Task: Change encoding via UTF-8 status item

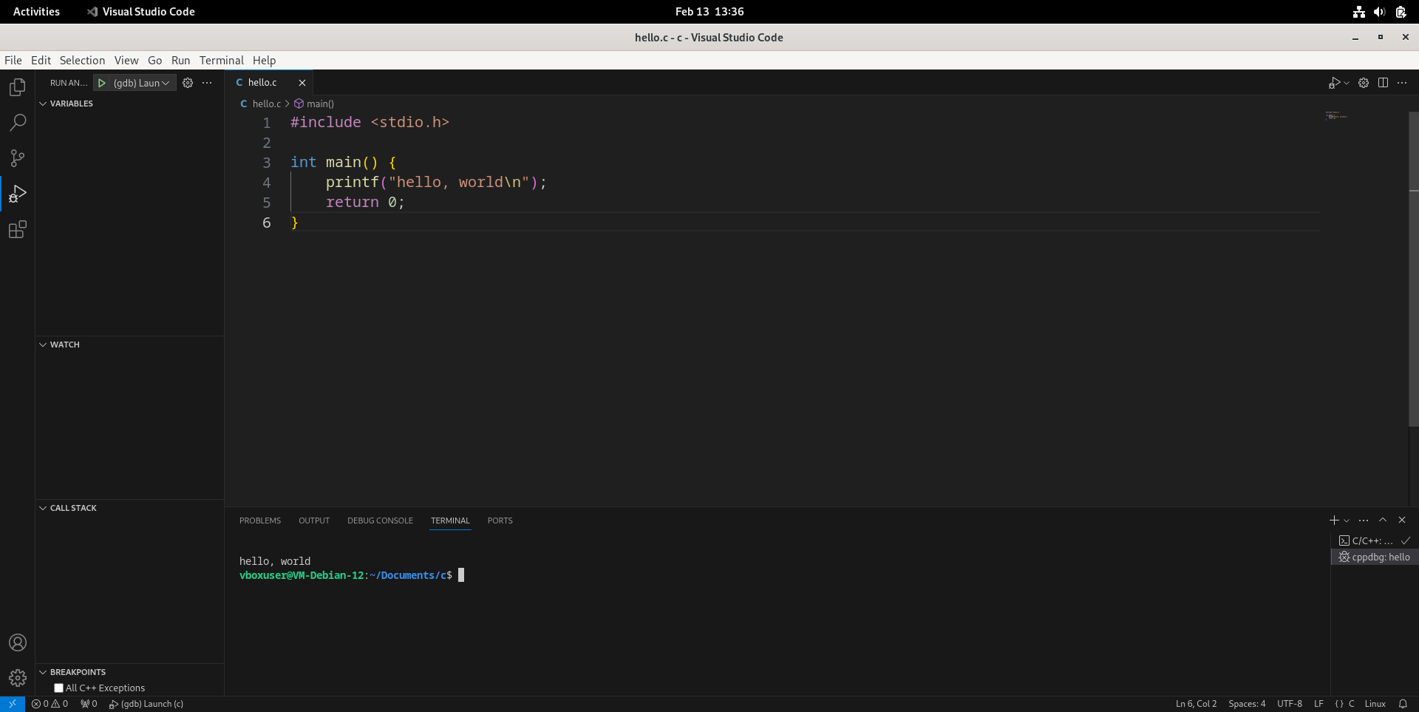Action: 1290,704
